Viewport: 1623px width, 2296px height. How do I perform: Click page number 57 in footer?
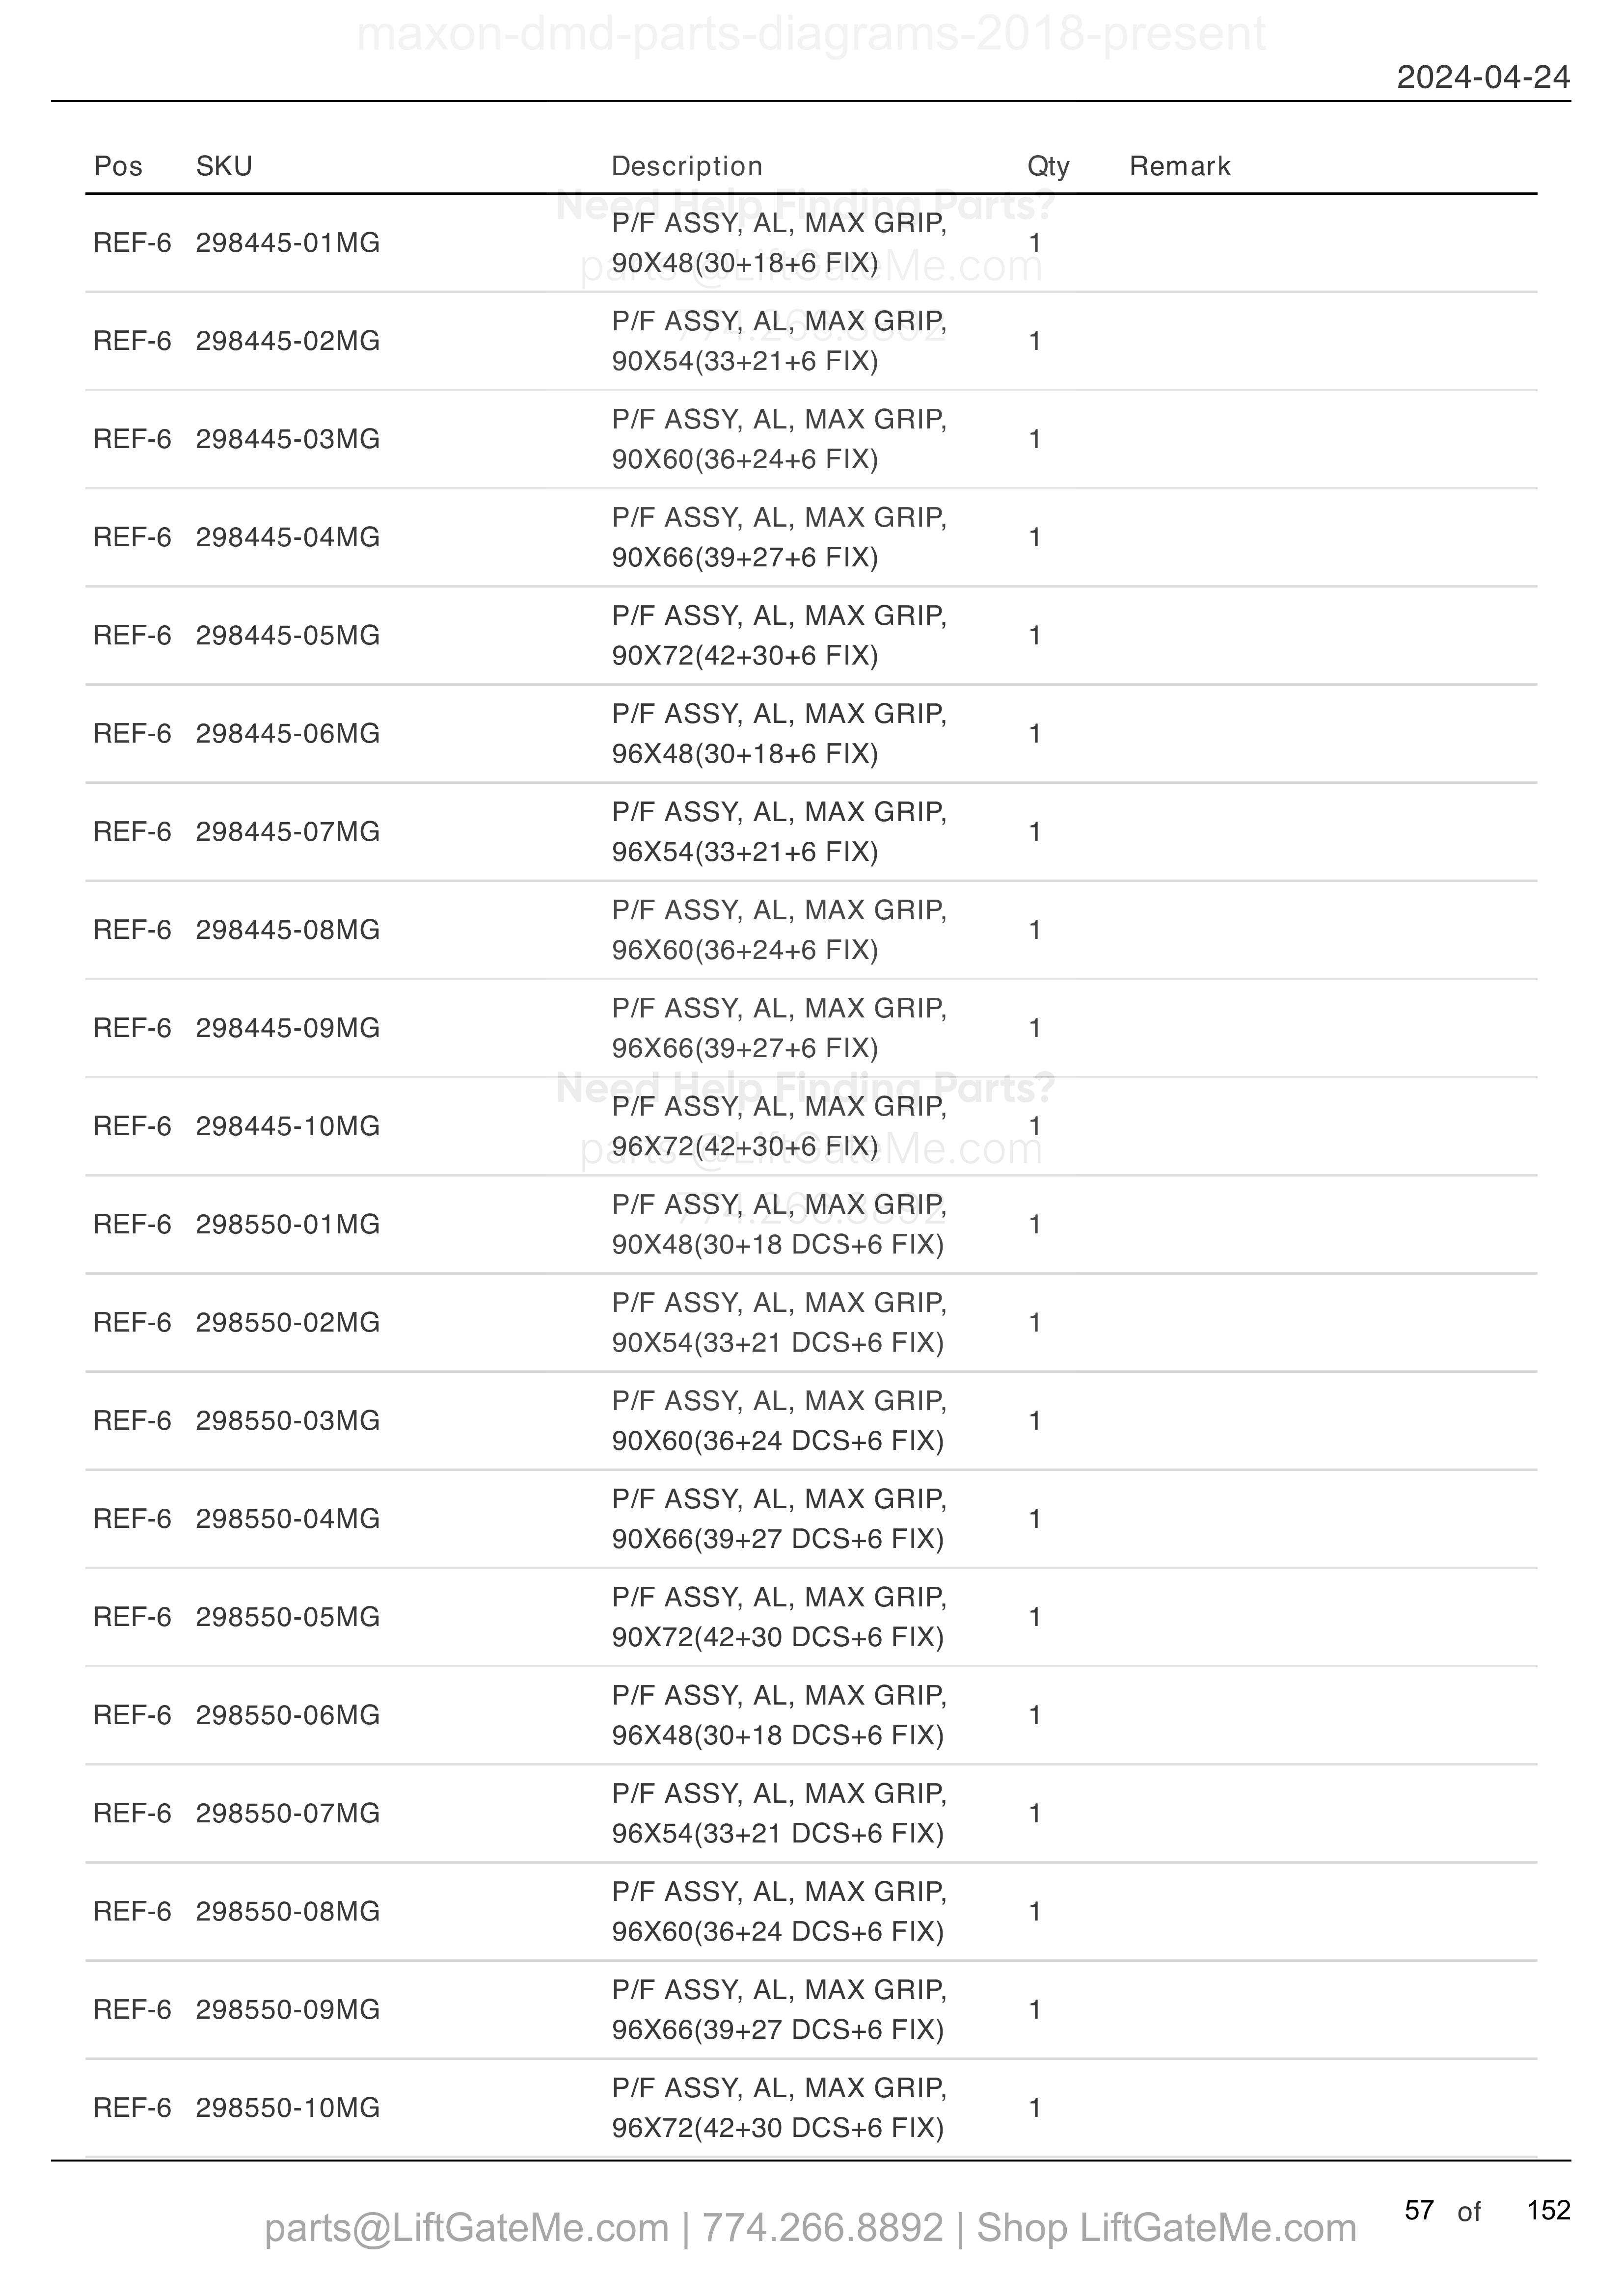(x=1419, y=2209)
